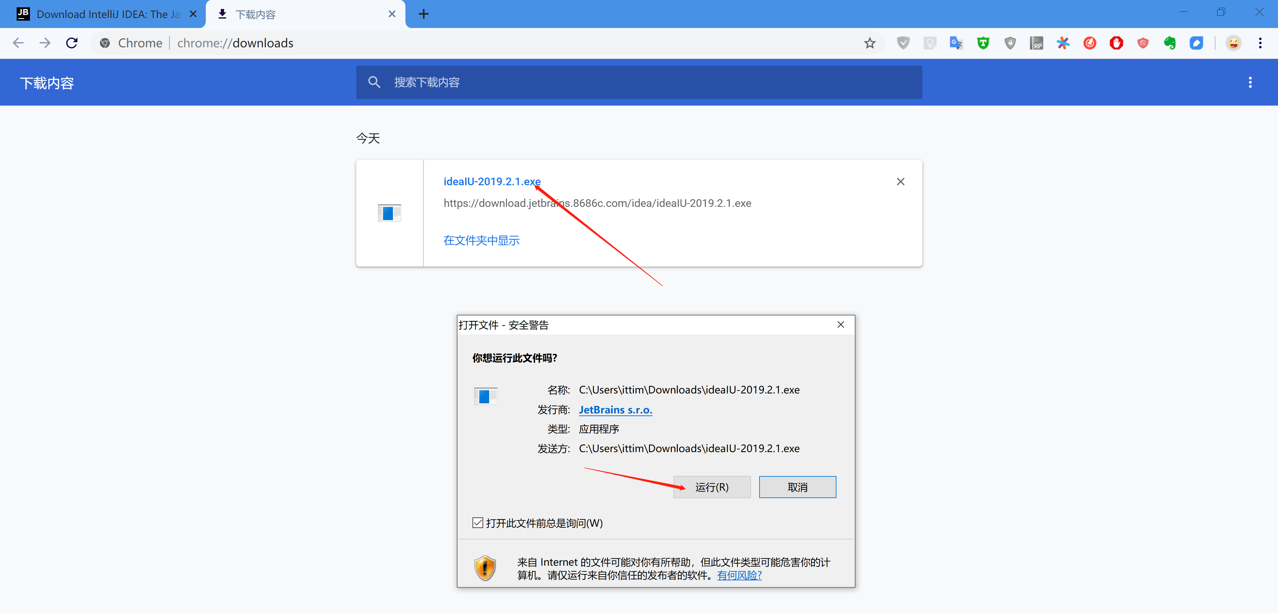Open the ideaIU-2019.2.1.exe download link
The width and height of the screenshot is (1278, 613).
click(491, 182)
